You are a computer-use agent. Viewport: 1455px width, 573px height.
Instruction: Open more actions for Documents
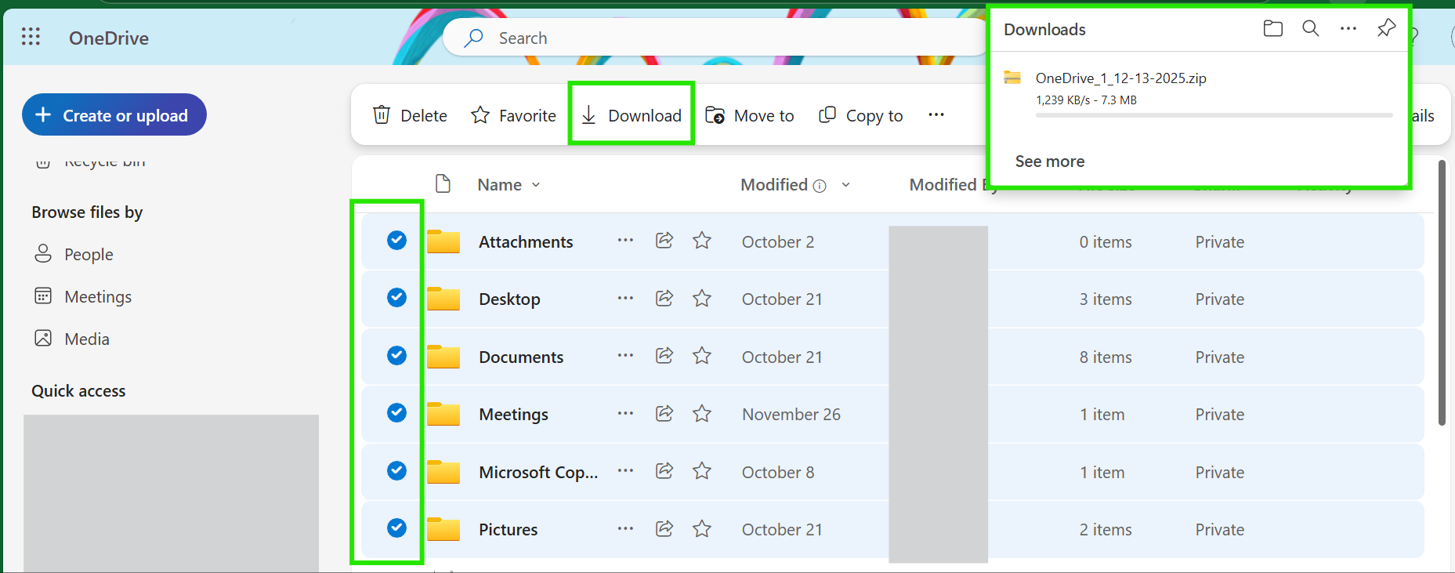point(625,356)
